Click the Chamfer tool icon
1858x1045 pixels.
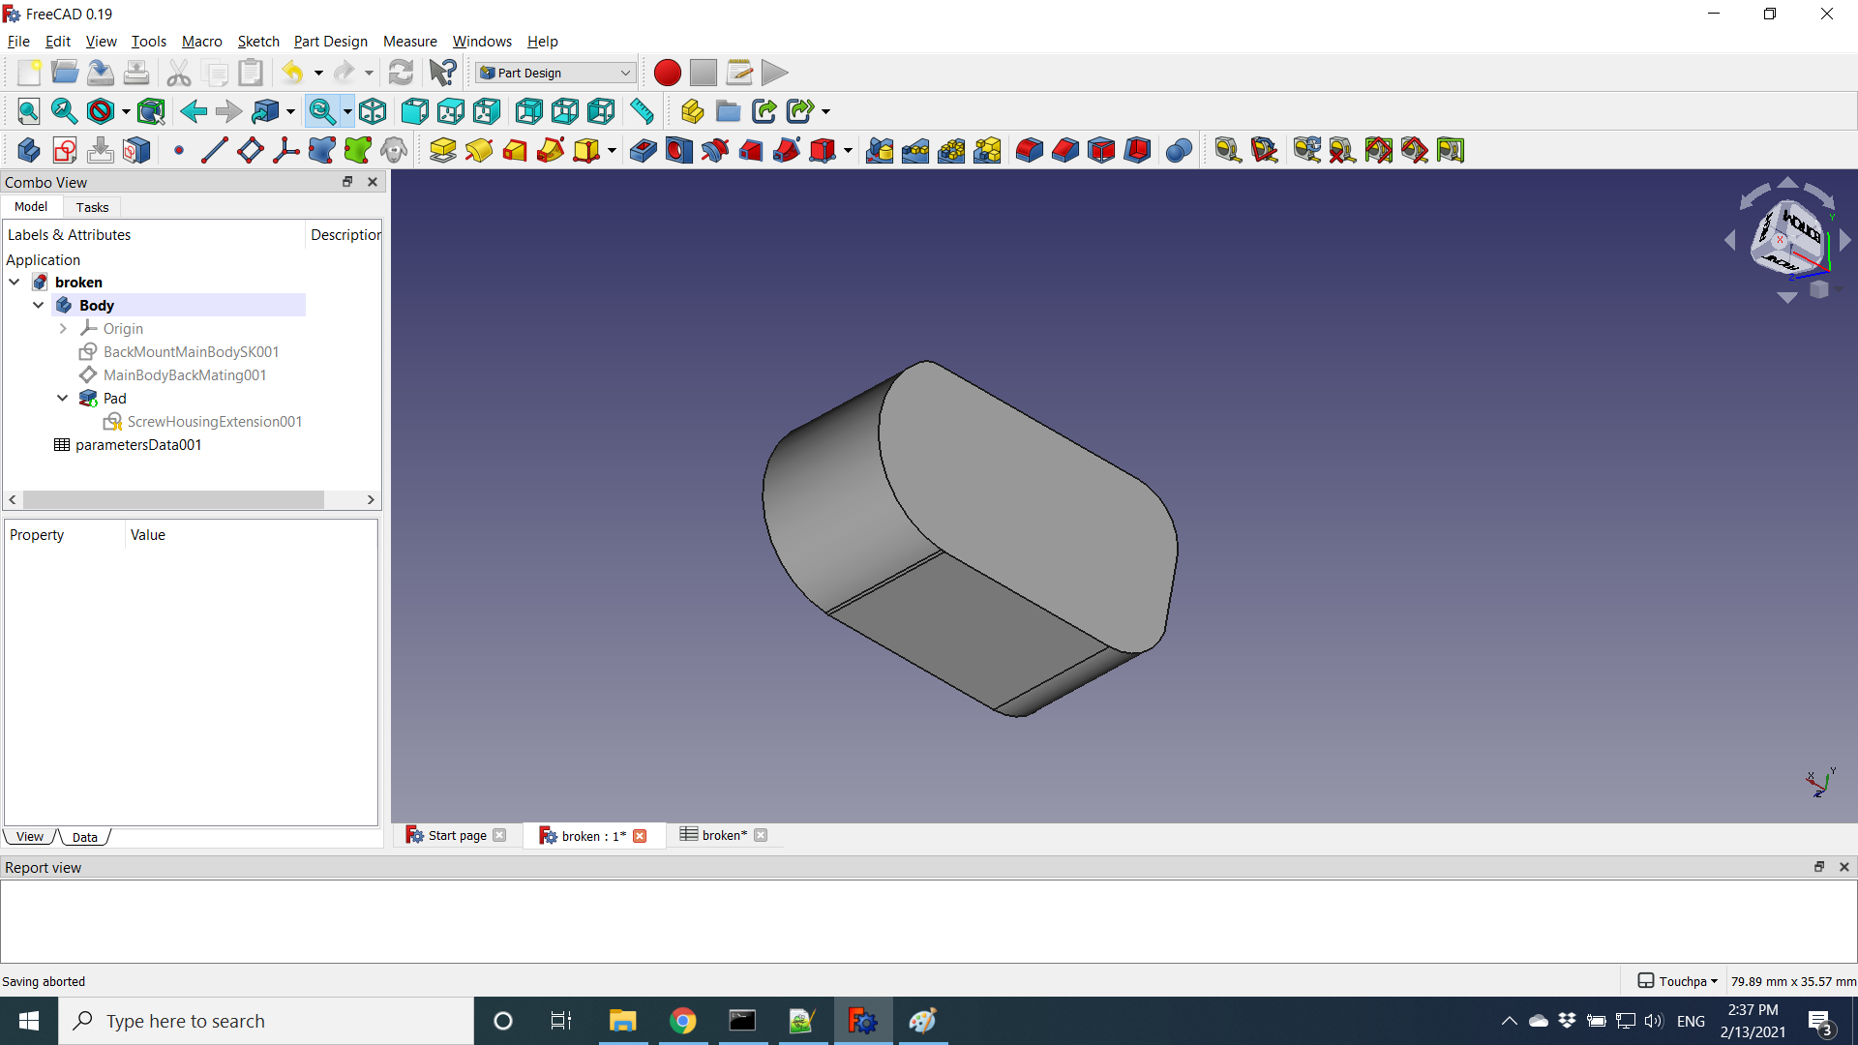[x=1064, y=150]
